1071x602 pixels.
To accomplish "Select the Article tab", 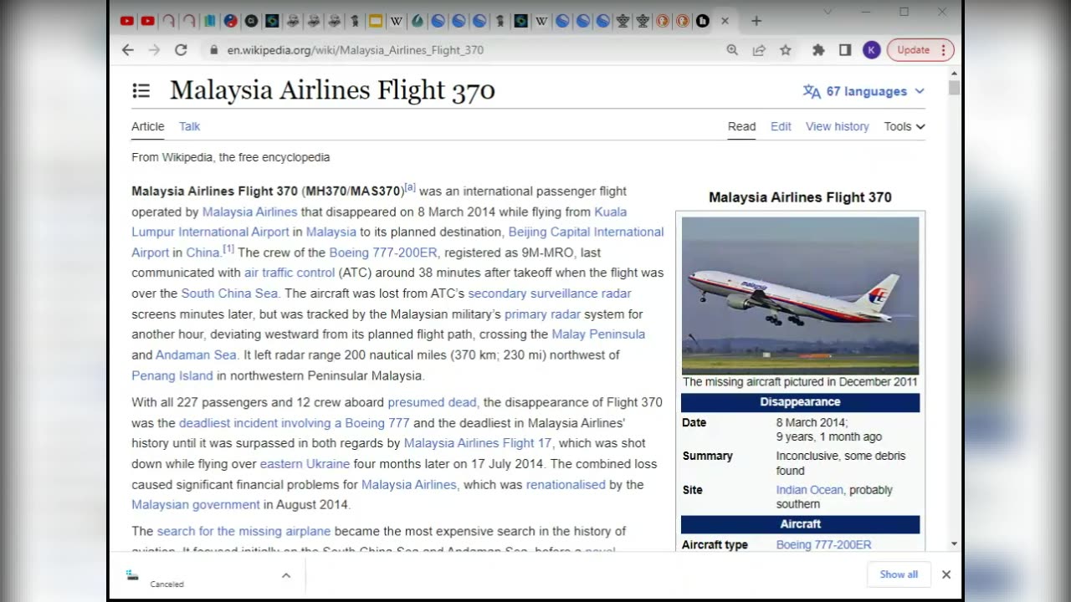I will point(148,126).
